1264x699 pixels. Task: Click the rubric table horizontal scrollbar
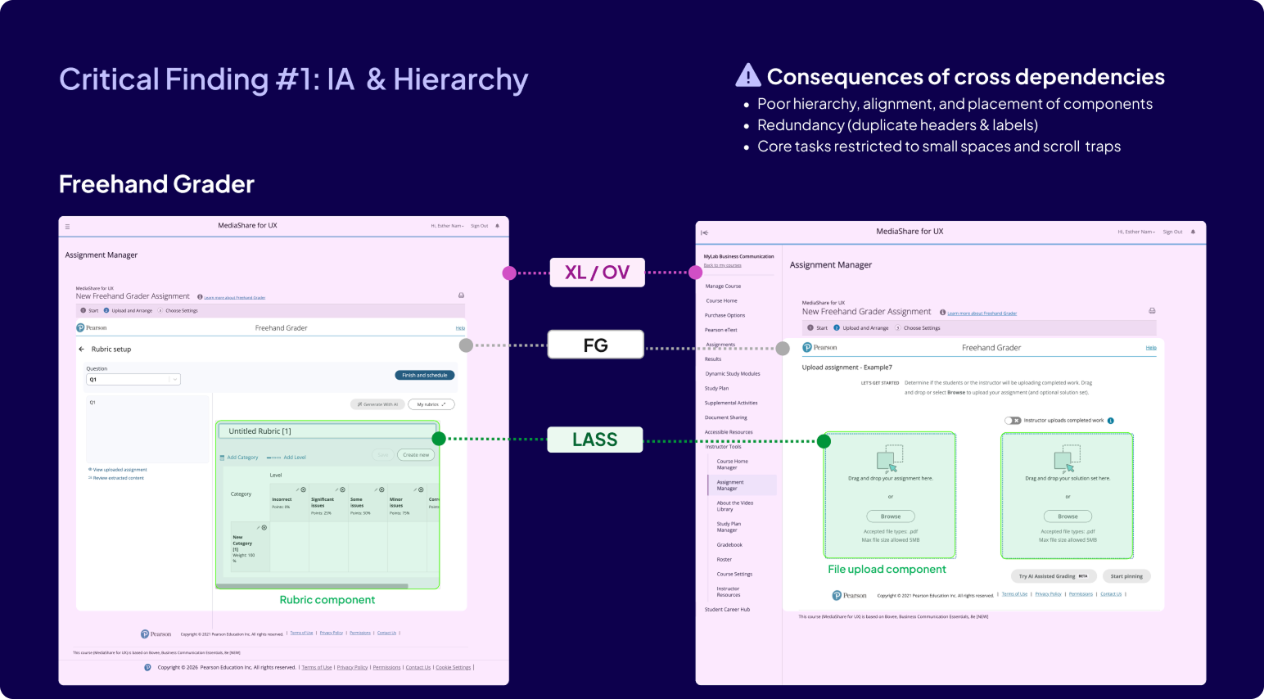312,586
